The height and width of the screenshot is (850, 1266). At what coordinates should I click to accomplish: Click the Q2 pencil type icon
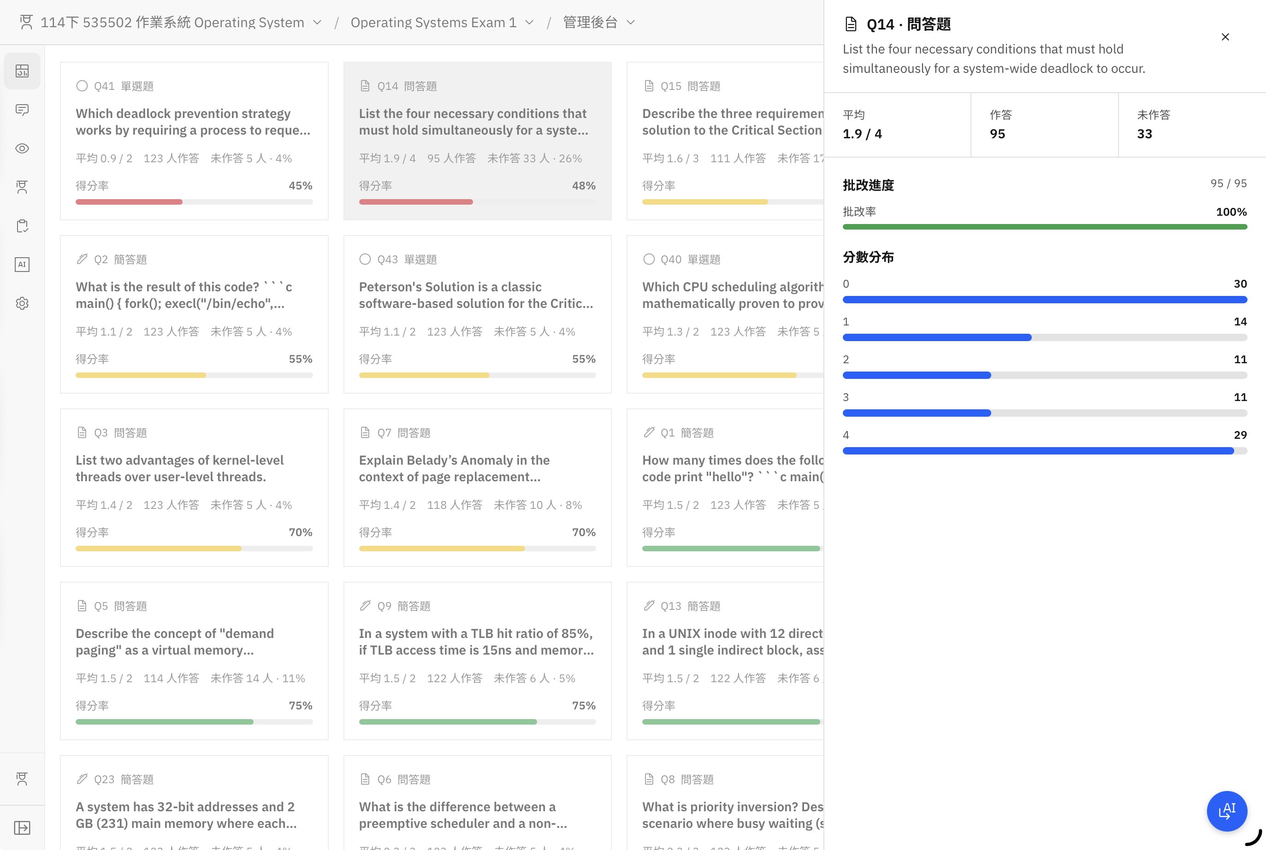click(82, 259)
